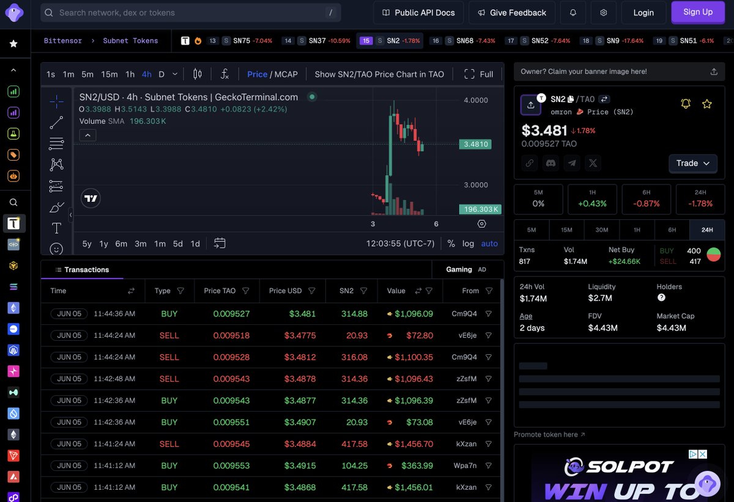This screenshot has height=502, width=734.
Task: Open the search icon in left sidebar
Action: [x=13, y=202]
